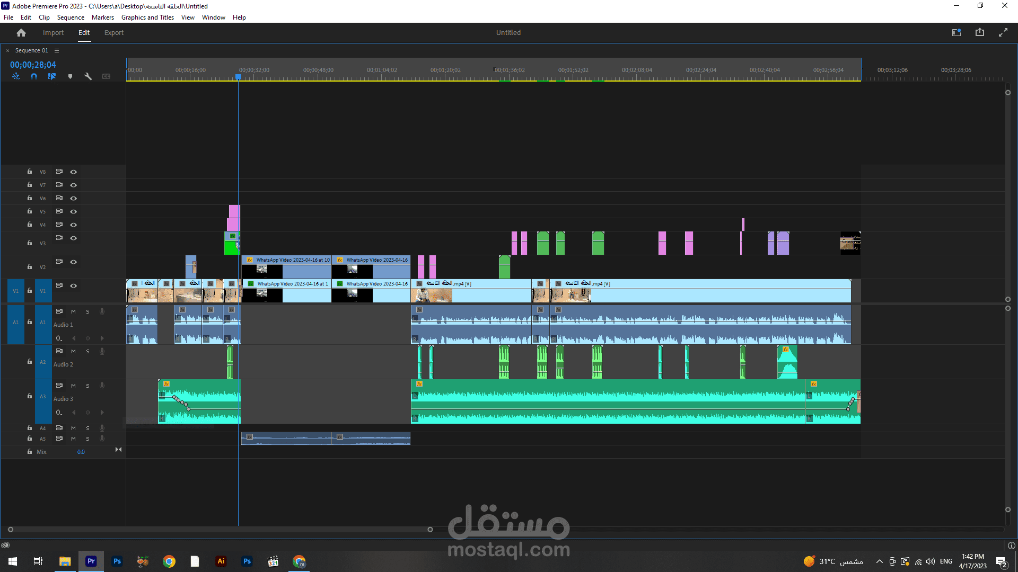Open Sequence 01 panel menu
Viewport: 1018px width, 572px height.
click(x=57, y=51)
